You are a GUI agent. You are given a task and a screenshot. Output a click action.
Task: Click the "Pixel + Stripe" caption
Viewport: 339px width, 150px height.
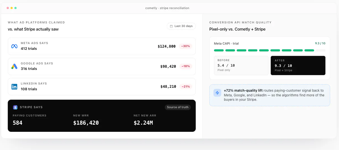click(283, 70)
